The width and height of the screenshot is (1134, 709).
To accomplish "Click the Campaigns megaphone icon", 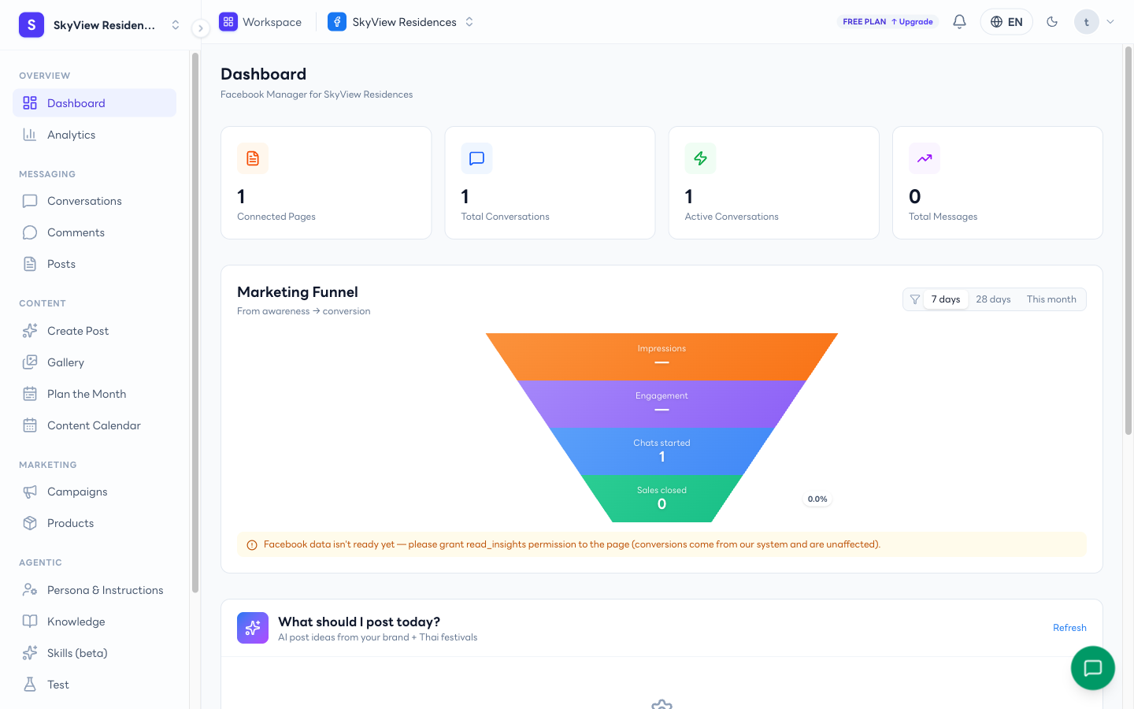I will tap(30, 492).
